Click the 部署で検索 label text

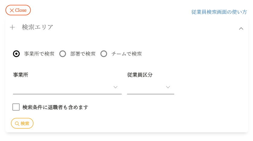point(83,54)
